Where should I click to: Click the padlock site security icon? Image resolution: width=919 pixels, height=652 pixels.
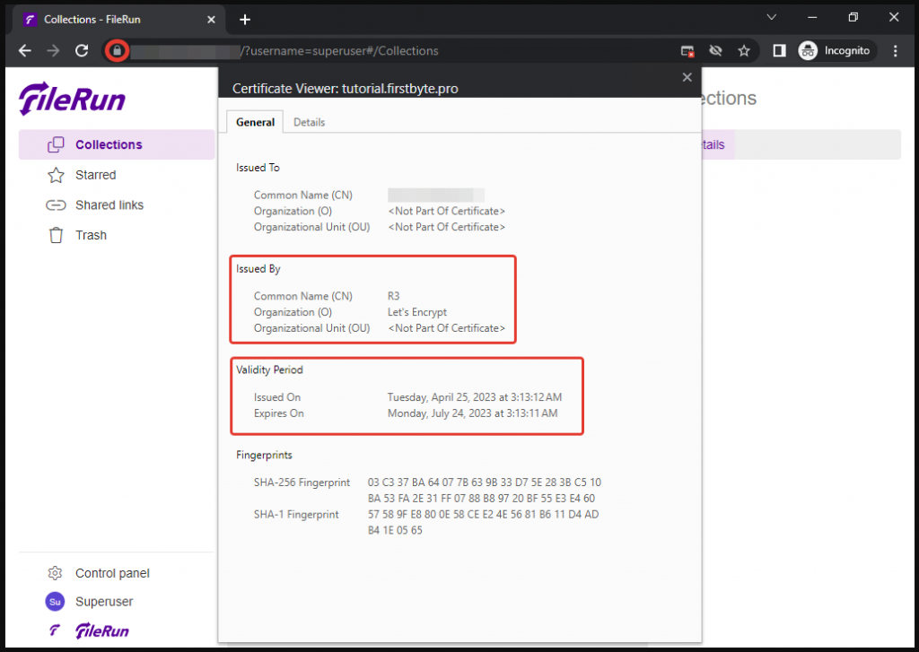117,51
